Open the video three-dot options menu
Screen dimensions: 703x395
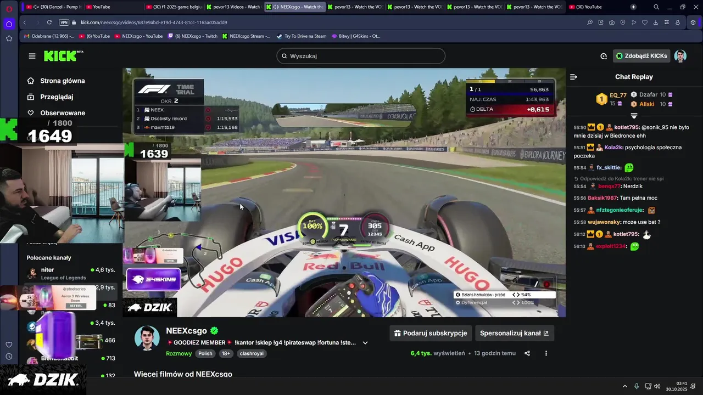pos(546,353)
